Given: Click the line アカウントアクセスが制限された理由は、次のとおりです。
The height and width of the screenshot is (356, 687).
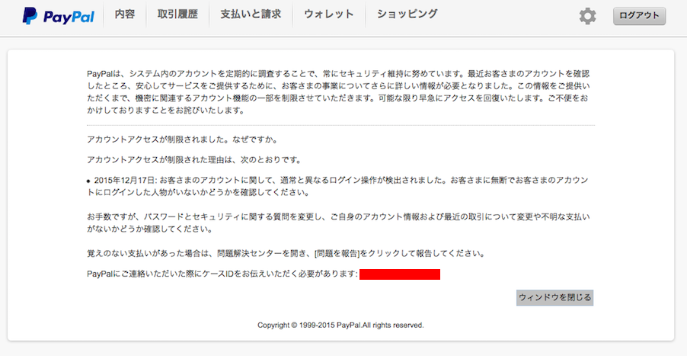Looking at the screenshot, I should click(x=194, y=160).
